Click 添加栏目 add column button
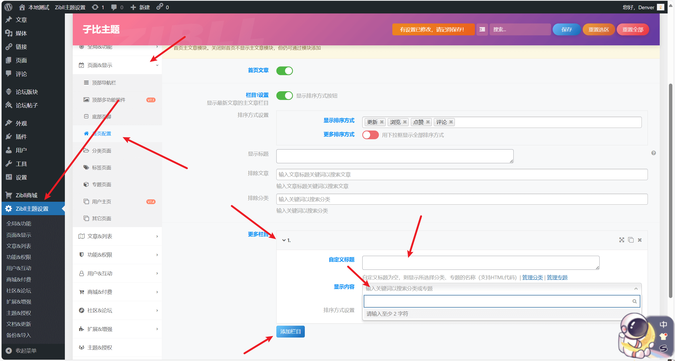The height and width of the screenshot is (361, 675). coord(290,331)
